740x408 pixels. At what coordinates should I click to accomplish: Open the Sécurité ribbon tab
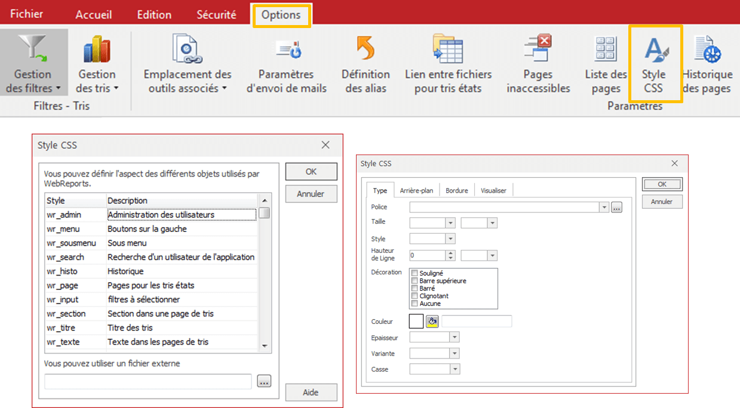pyautogui.click(x=216, y=14)
